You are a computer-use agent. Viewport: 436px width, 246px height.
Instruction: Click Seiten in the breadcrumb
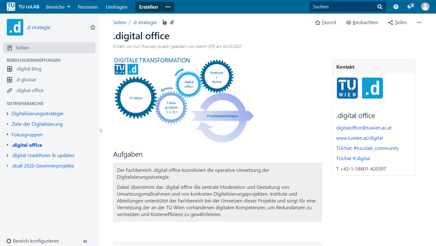120,23
